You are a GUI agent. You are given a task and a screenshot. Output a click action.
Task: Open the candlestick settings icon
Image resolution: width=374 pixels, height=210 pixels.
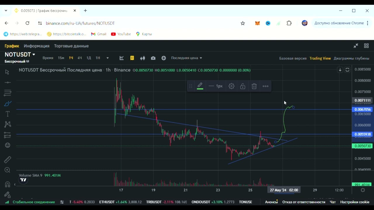tap(143, 58)
